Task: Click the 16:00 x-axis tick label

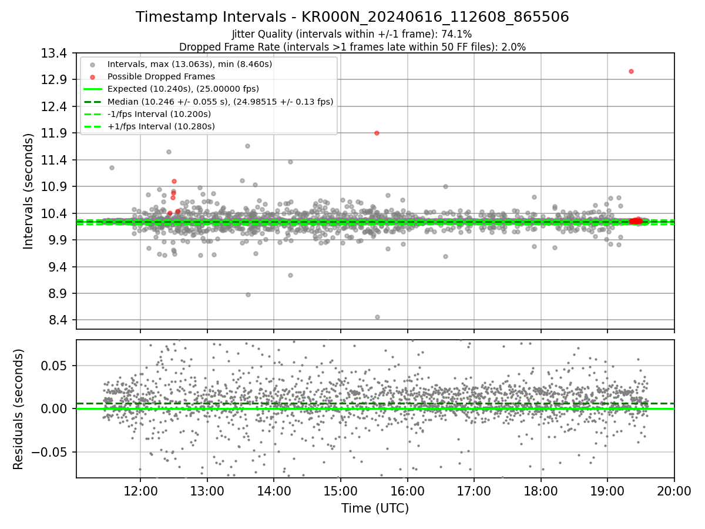Action: [407, 491]
